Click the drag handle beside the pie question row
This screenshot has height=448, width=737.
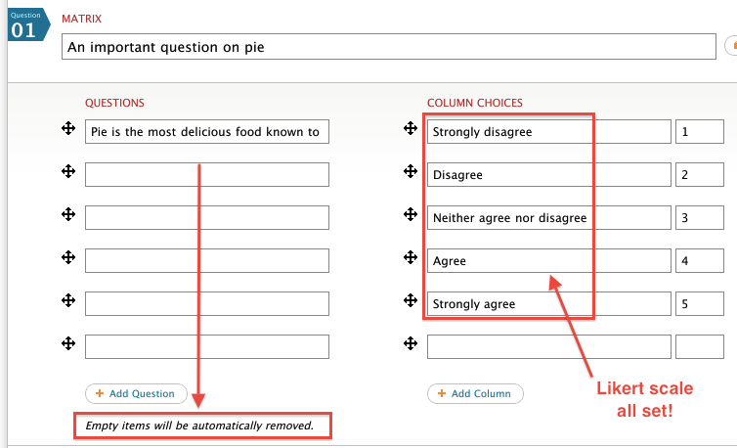coord(68,129)
